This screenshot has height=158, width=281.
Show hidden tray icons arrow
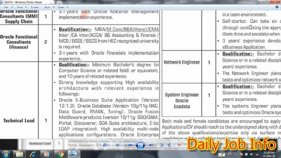236,154
